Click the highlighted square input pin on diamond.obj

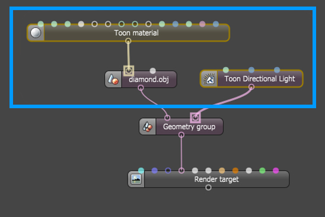pos(129,71)
